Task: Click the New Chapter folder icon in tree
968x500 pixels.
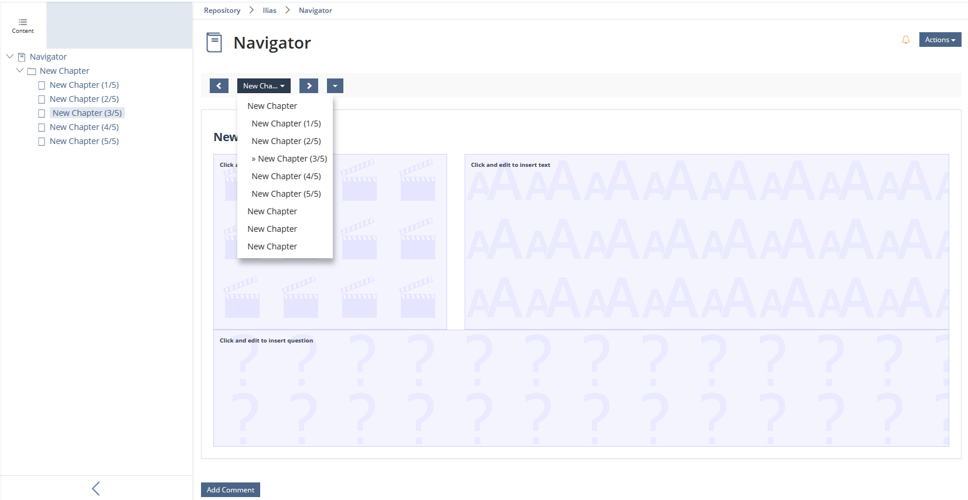Action: click(32, 71)
